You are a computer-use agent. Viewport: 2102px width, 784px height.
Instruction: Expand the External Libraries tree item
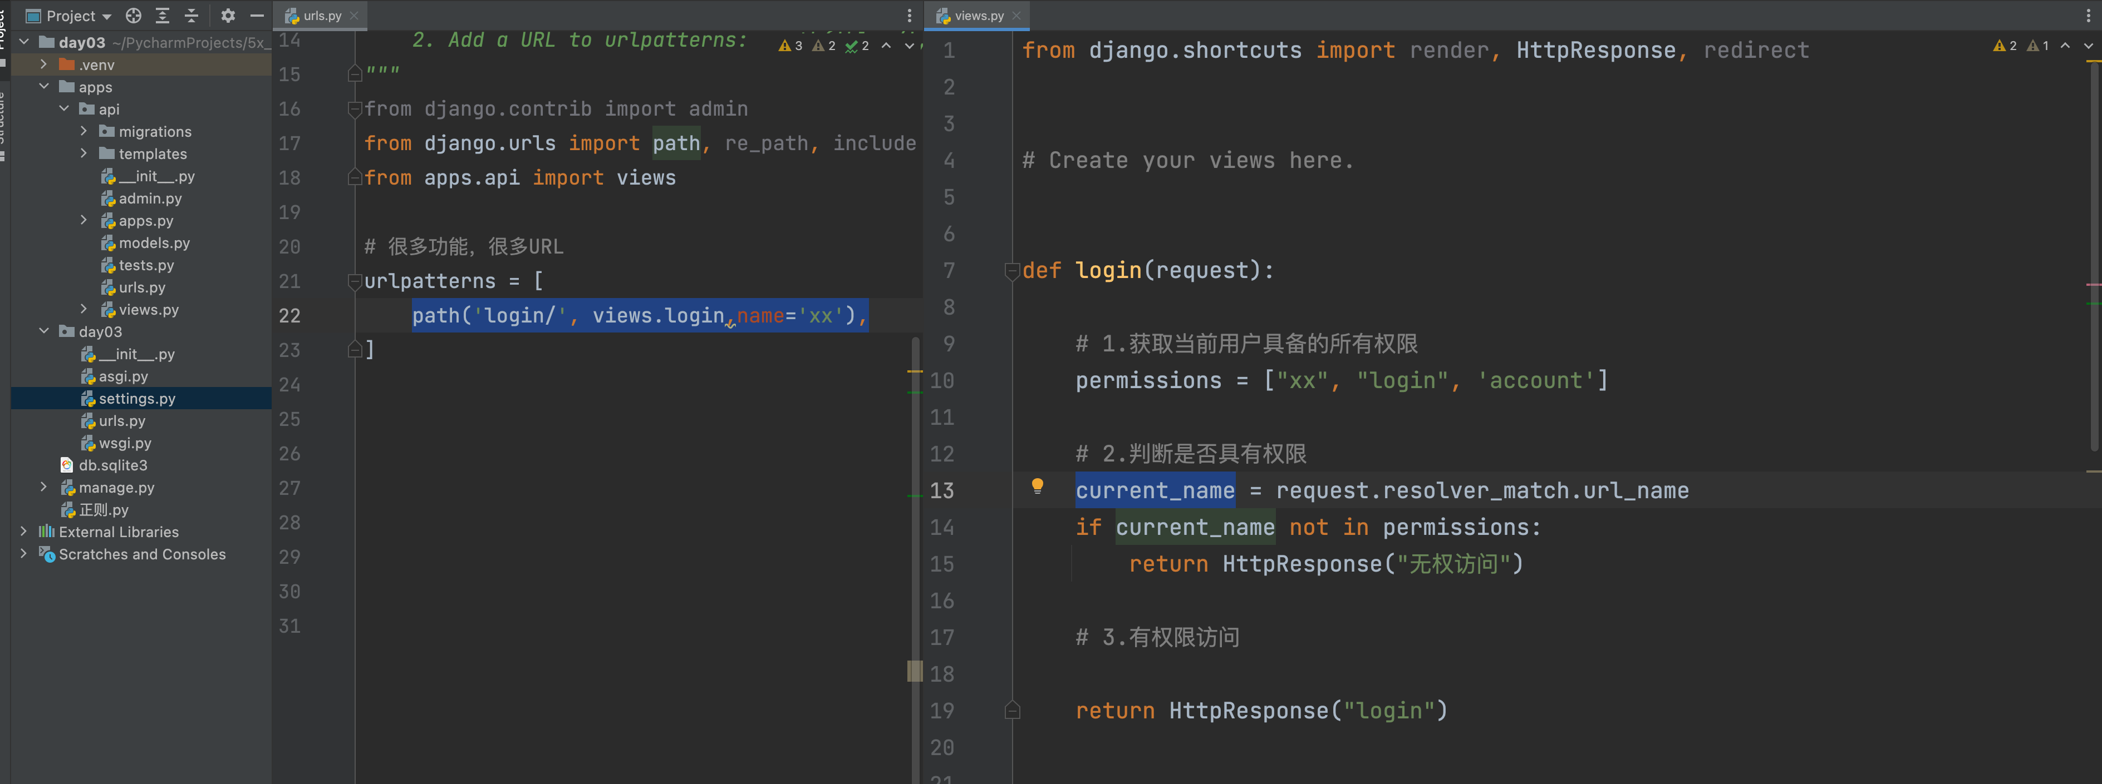[24, 531]
